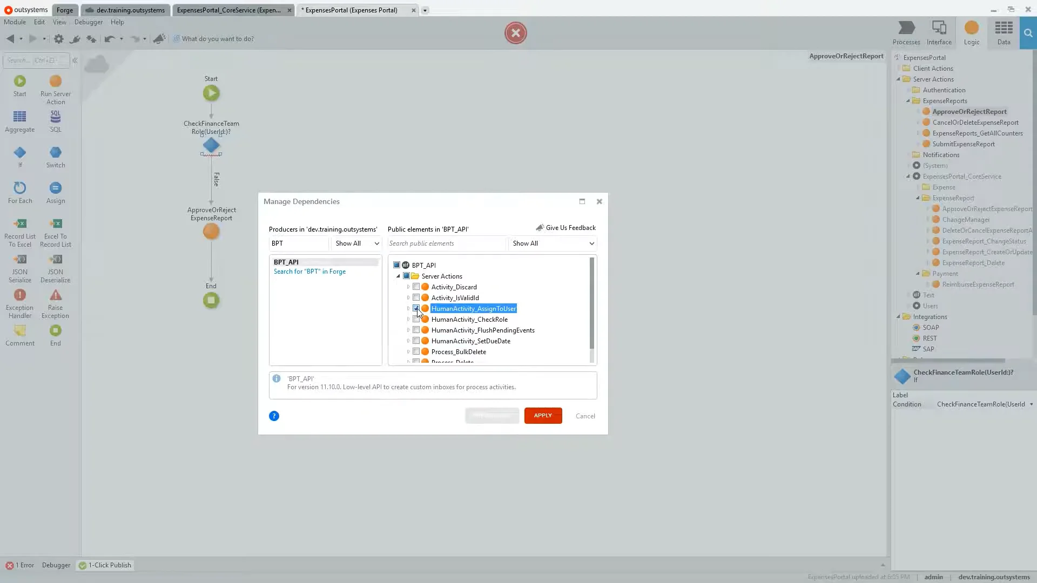Select the Aggregate tool
Screen dimensions: 1037x583
(19, 121)
